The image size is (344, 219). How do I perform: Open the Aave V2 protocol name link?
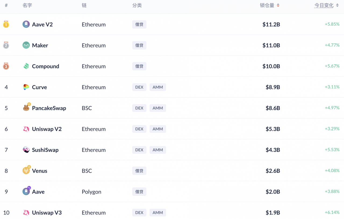[42, 24]
